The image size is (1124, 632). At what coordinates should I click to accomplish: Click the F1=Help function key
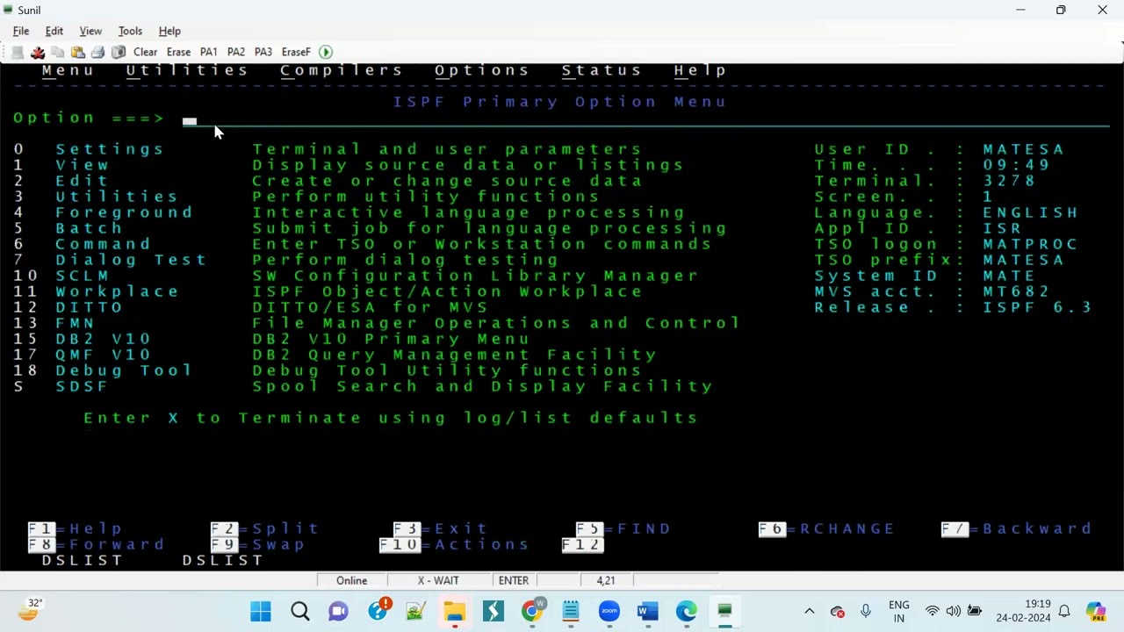click(76, 528)
